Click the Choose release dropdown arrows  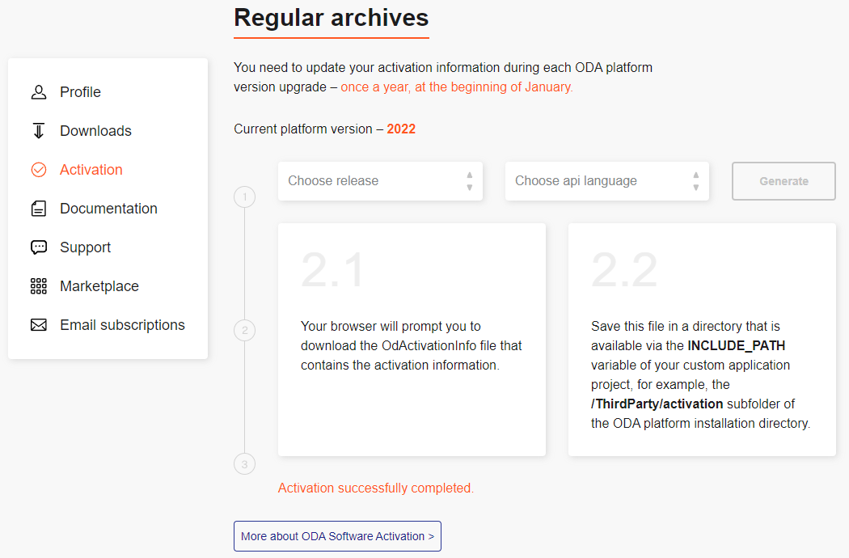[470, 181]
